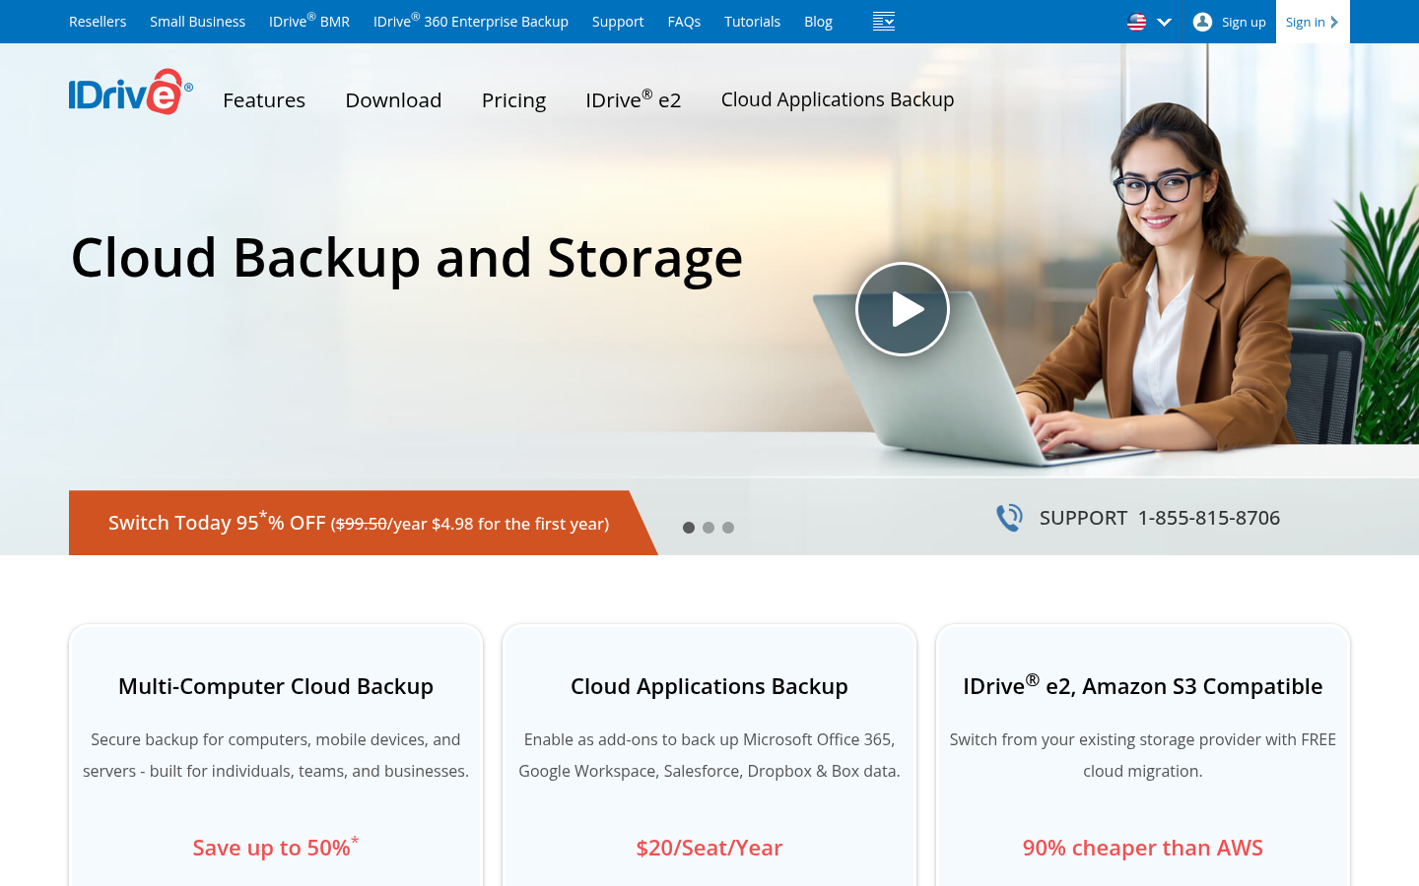Open FAQs page

pyautogui.click(x=684, y=22)
